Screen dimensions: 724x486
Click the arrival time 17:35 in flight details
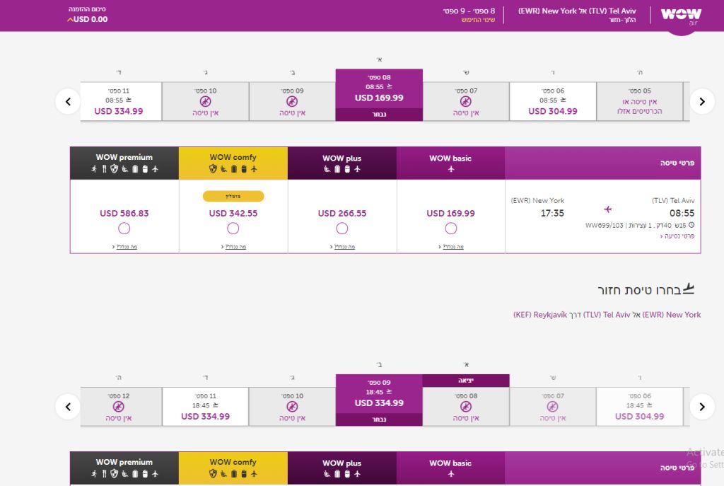(552, 213)
